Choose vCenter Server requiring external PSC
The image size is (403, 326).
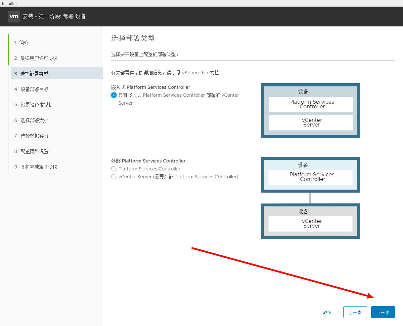pyautogui.click(x=114, y=177)
